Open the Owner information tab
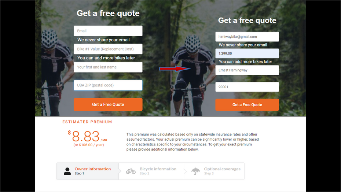Viewport: 341px width, 192px height. coord(87,171)
